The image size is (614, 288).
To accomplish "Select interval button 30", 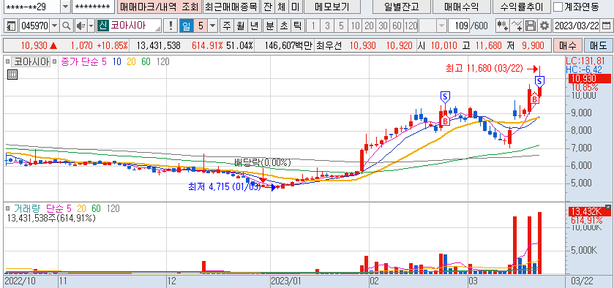I will pos(383,26).
